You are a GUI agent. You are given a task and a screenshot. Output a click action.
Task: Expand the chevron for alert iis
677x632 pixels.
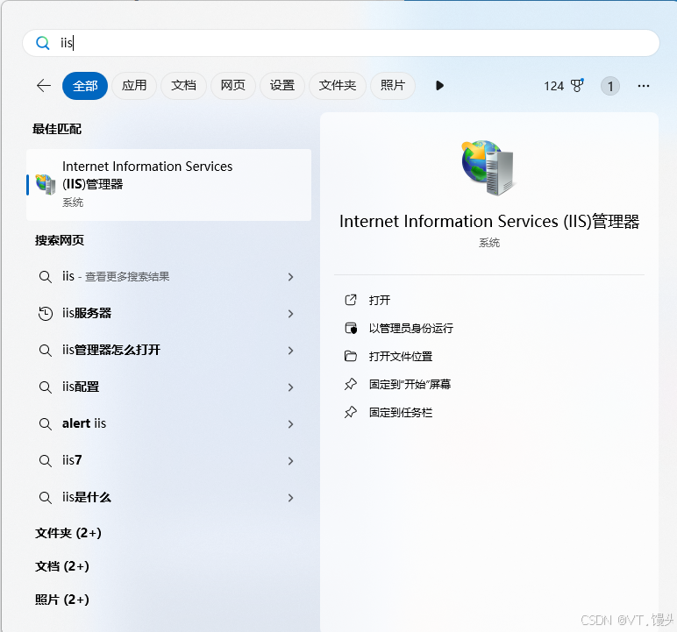tap(290, 424)
